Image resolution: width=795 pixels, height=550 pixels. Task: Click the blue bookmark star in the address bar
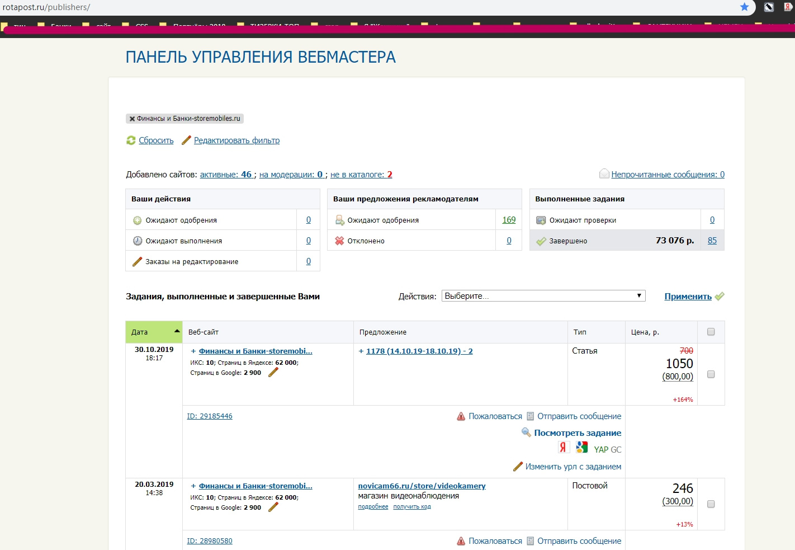tap(744, 7)
